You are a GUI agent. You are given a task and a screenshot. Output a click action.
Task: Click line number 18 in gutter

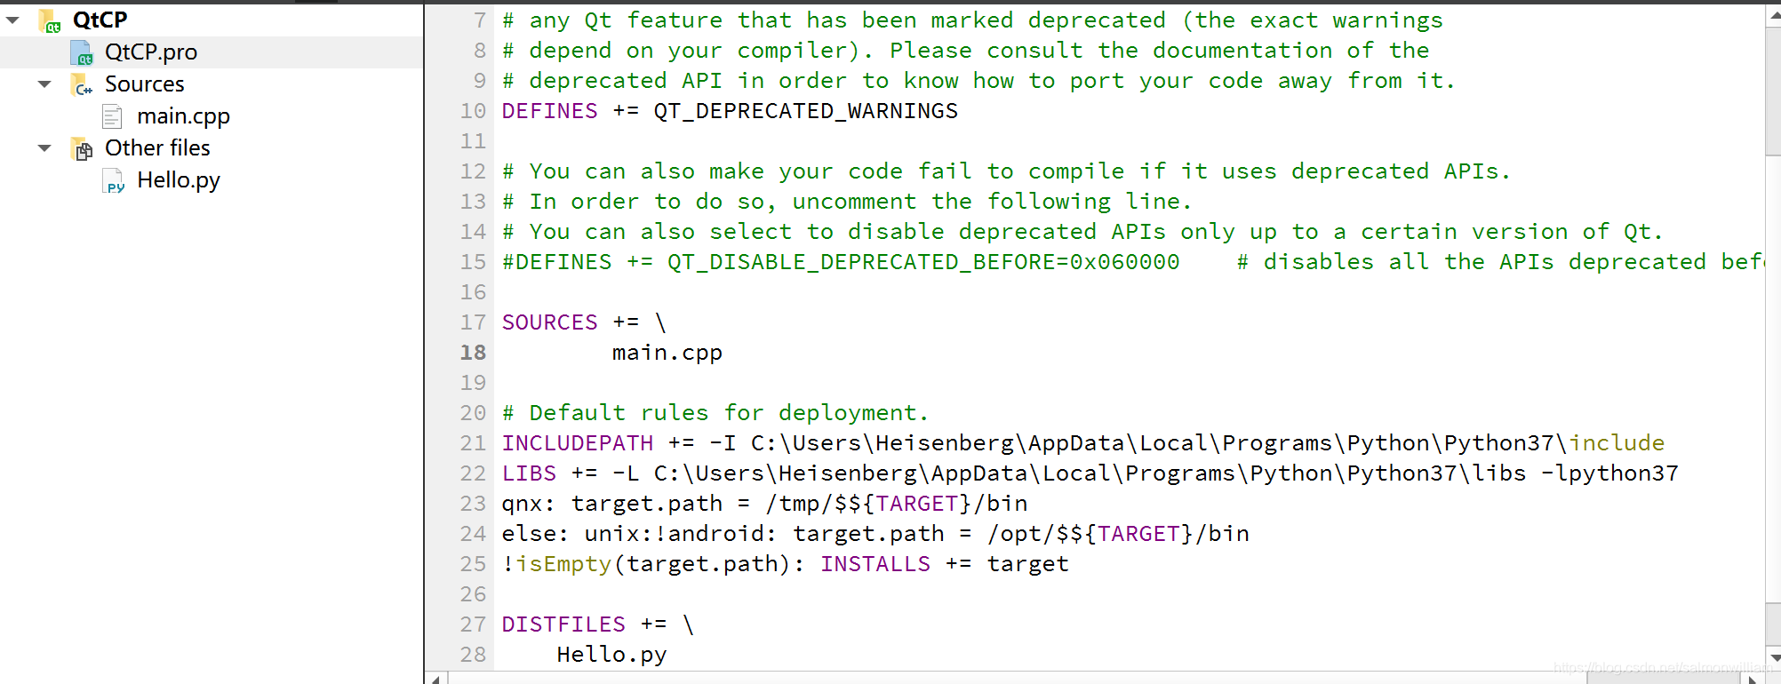click(x=473, y=353)
